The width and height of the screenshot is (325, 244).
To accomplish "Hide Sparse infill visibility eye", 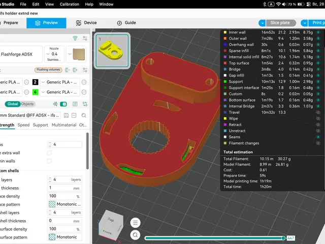I will pyautogui.click(x=318, y=51).
